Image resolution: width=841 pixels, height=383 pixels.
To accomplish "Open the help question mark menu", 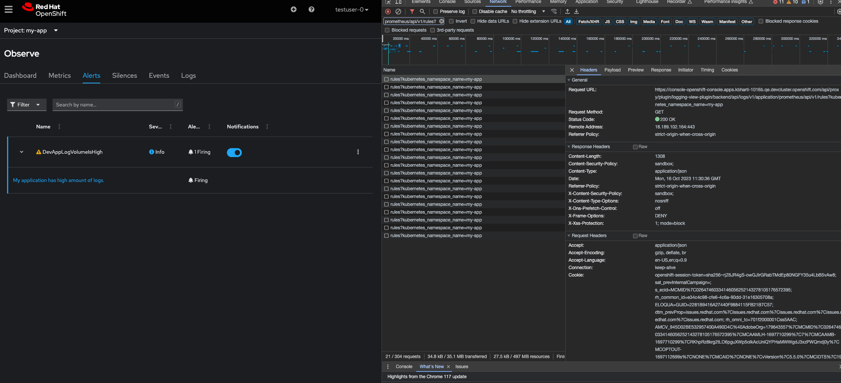I will coord(312,9).
